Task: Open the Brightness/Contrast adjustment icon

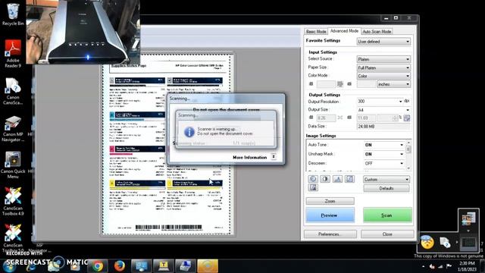Action: (x=325, y=179)
